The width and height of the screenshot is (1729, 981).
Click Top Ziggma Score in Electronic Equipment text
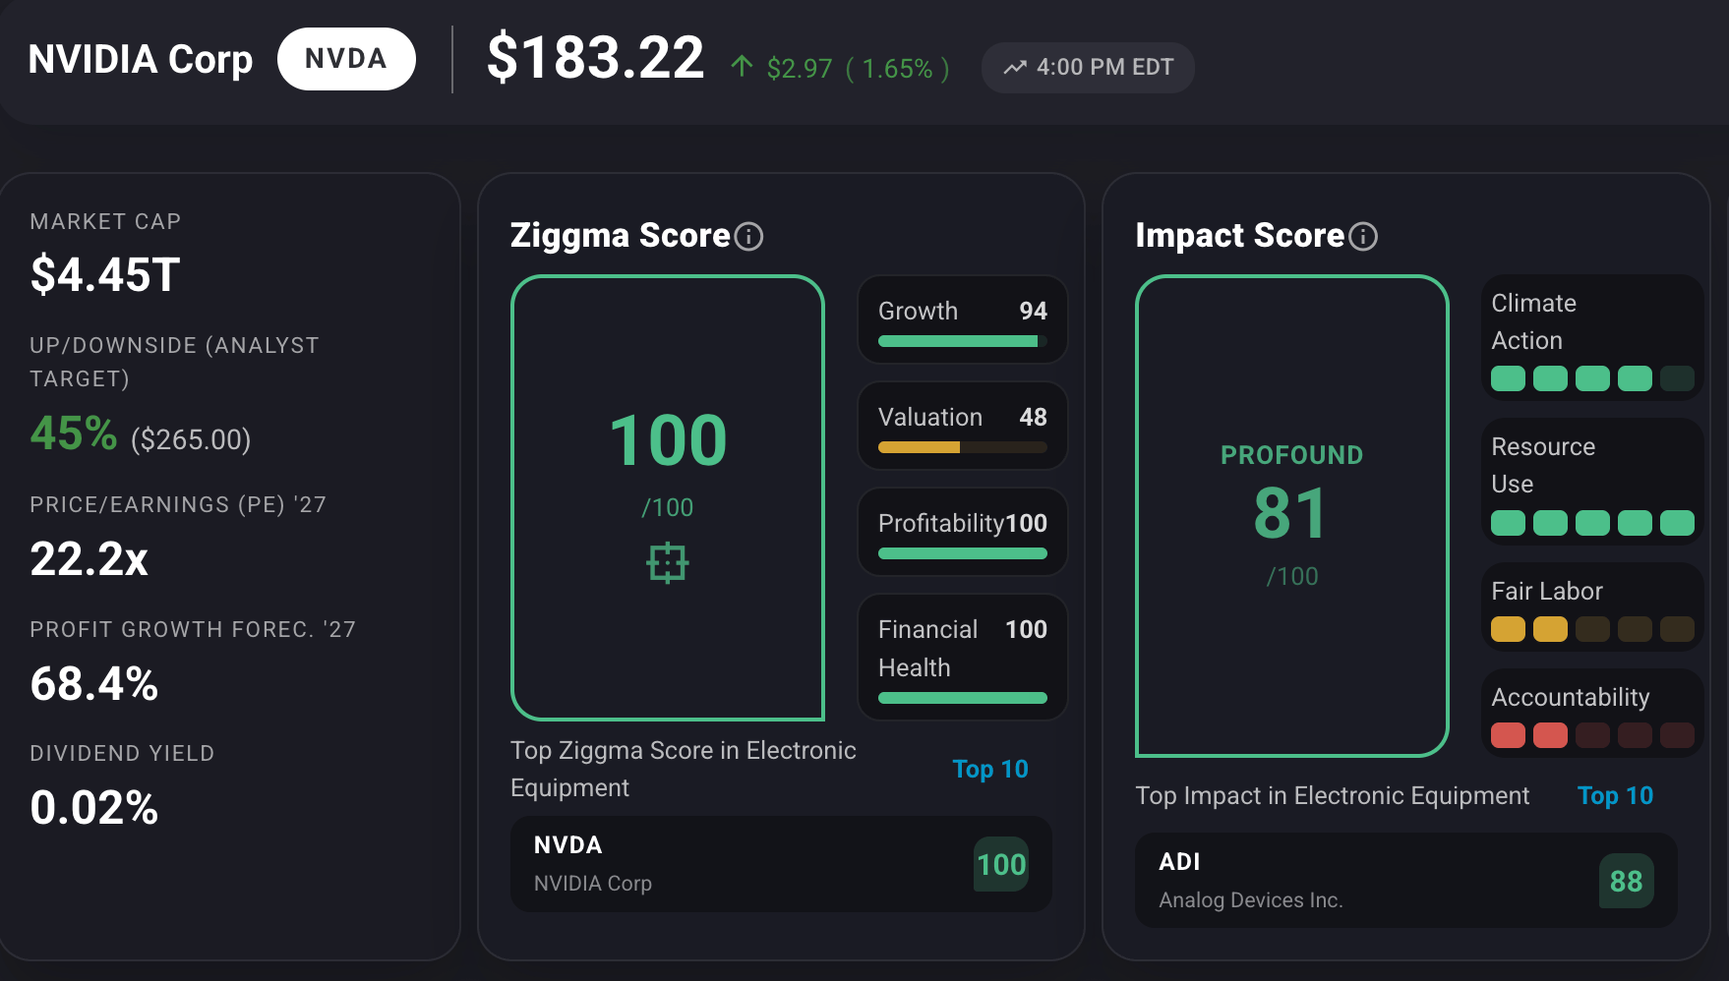684,769
